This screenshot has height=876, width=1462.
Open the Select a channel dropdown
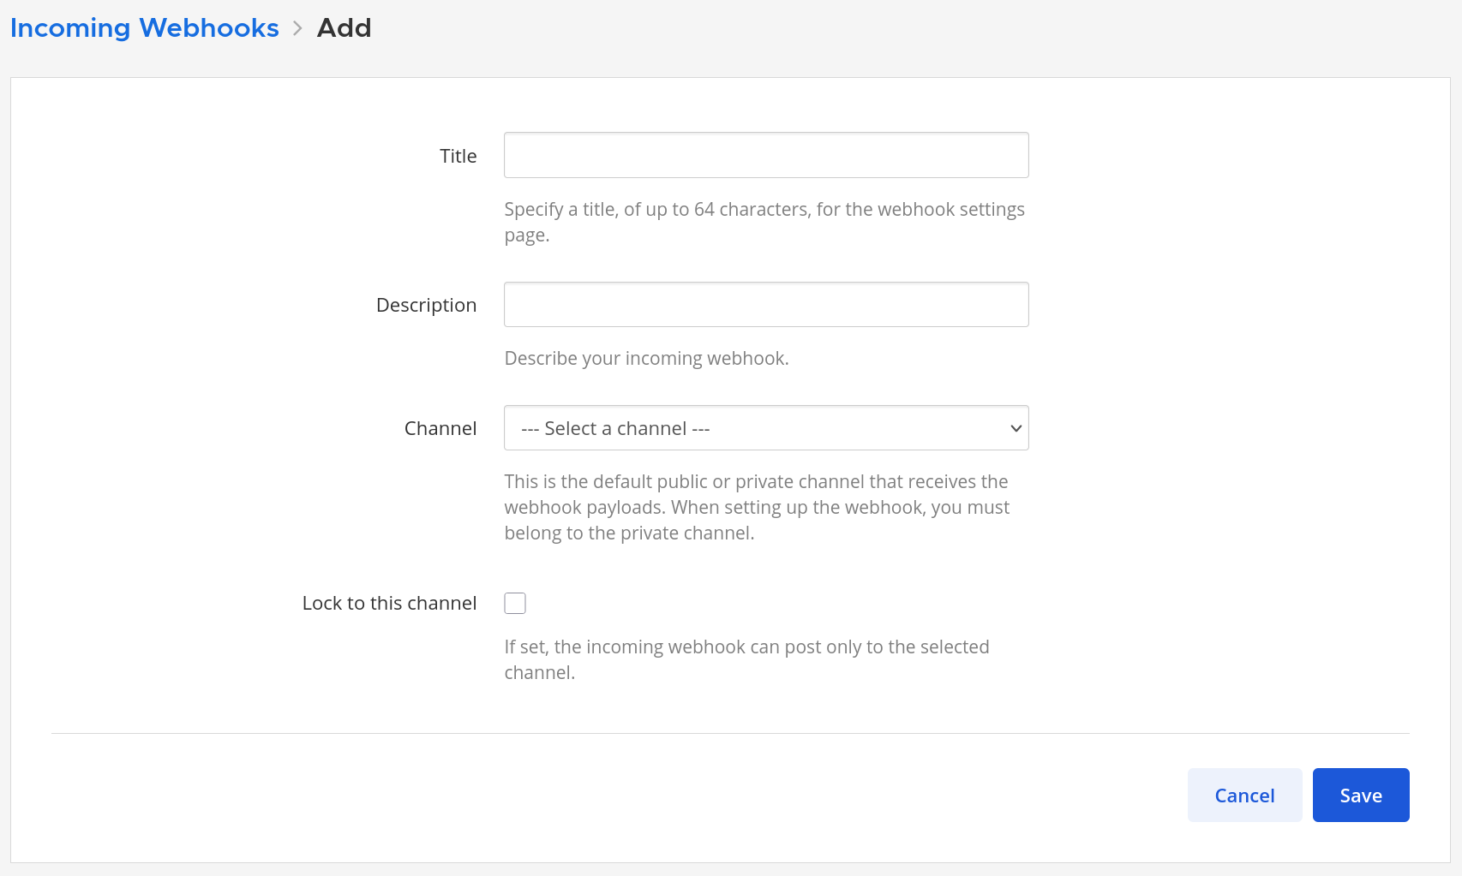[x=765, y=428]
